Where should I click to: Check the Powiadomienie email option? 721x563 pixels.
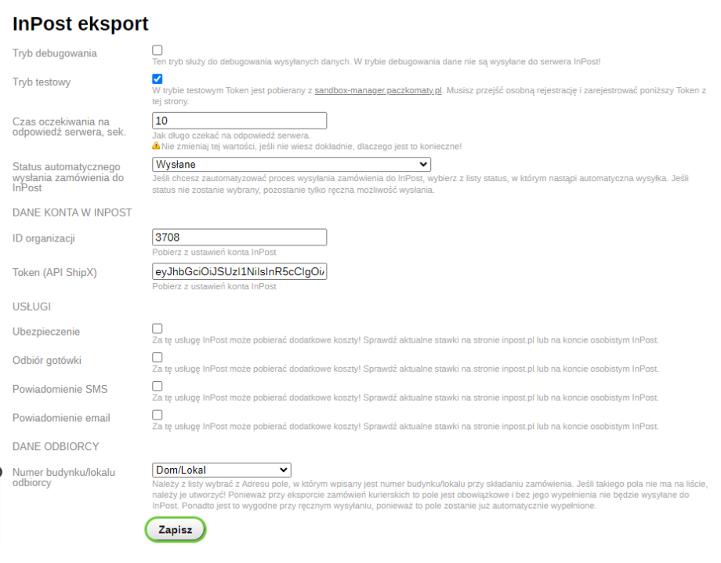158,415
